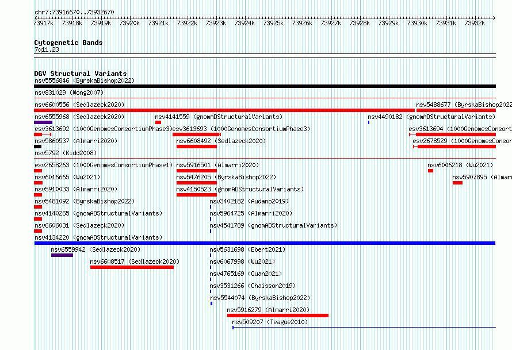Select the 7q11.23 band label
The image size is (512, 350).
click(47, 49)
